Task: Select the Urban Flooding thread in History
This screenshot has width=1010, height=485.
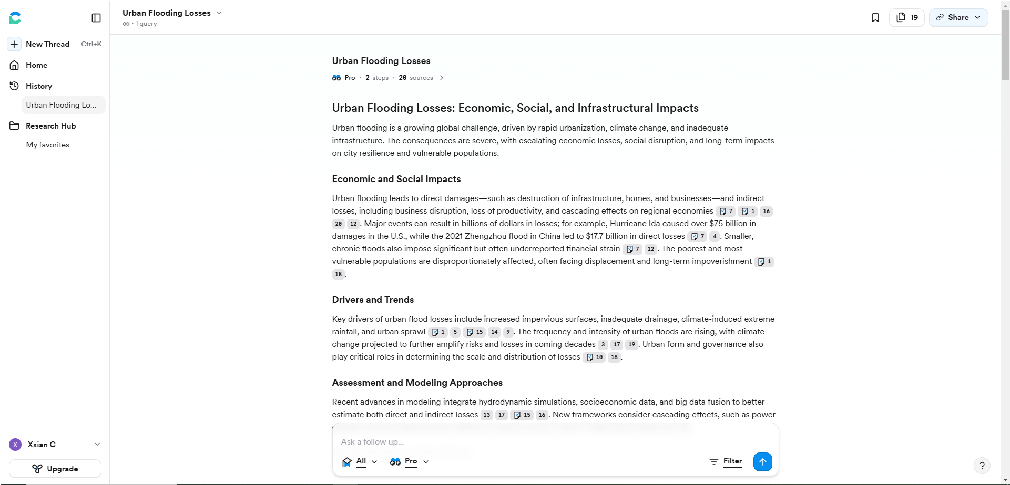Action: [61, 105]
